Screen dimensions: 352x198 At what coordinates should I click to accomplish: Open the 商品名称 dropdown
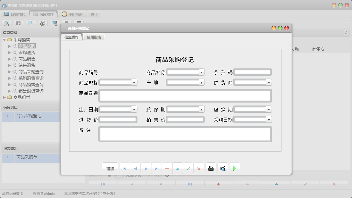(201, 72)
